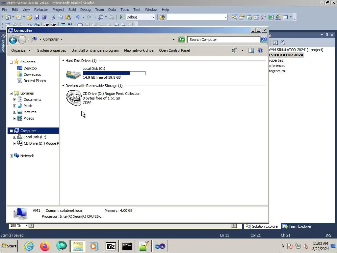Open the Team menu
The height and width of the screenshot is (253, 337).
click(99, 10)
